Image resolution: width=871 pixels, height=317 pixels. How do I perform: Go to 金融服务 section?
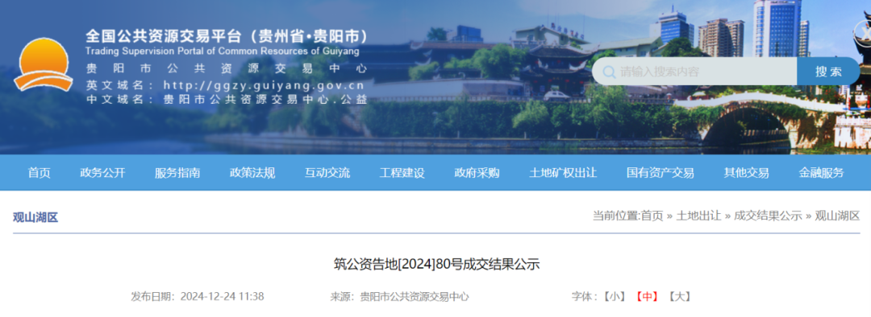coord(822,173)
